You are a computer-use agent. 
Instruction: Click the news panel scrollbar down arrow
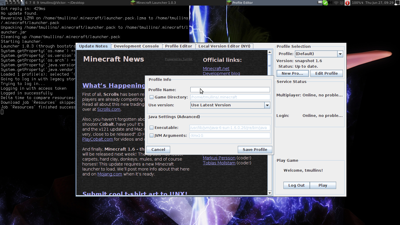point(270,193)
